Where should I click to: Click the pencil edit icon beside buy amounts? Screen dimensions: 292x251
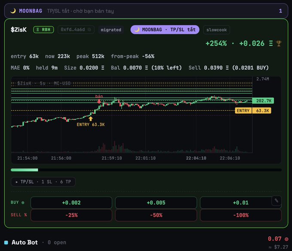[x=277, y=201]
